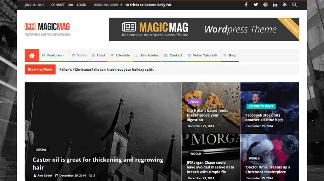Click the CONTACT link in top bar

tap(58, 5)
